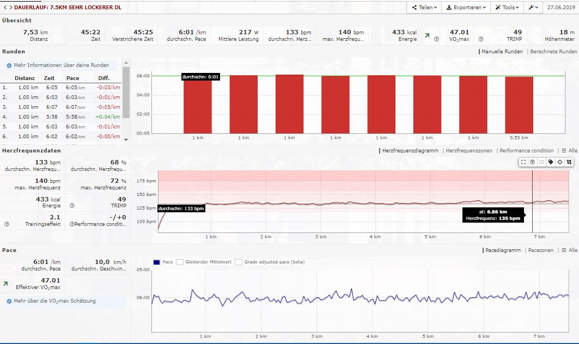Toggle the Pace series checkbox in legend

coord(157,262)
